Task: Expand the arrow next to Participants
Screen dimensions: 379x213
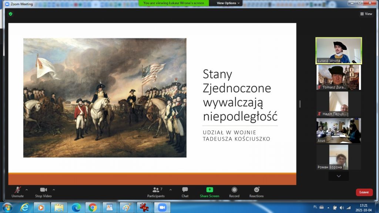Action: click(x=170, y=190)
